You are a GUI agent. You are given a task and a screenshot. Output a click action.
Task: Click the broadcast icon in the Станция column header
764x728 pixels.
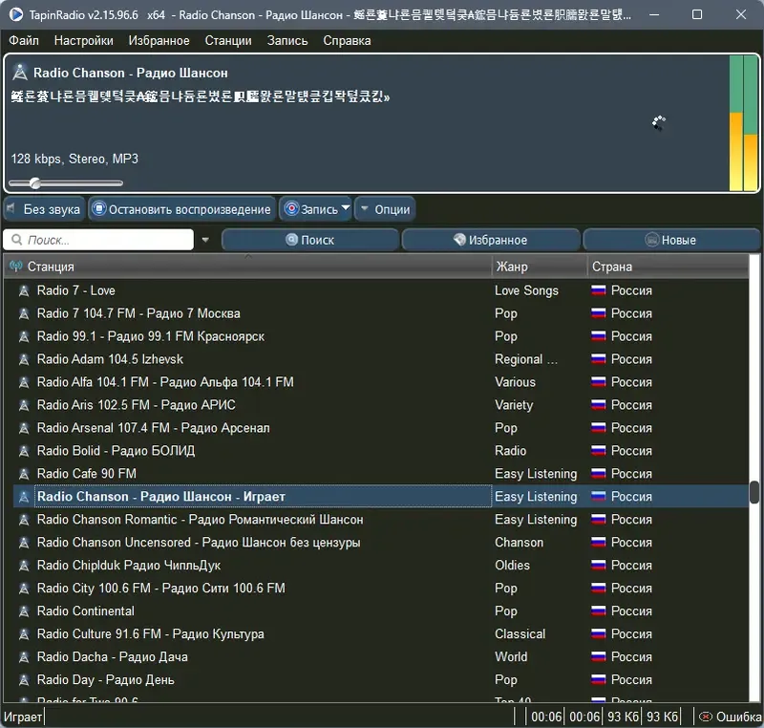tap(17, 266)
